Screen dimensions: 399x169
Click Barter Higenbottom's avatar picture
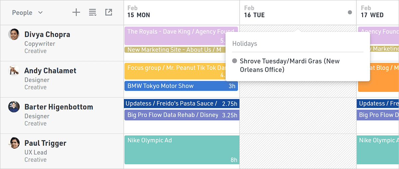[x=14, y=107]
